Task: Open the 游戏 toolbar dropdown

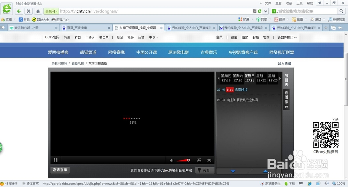Action: coord(317,20)
